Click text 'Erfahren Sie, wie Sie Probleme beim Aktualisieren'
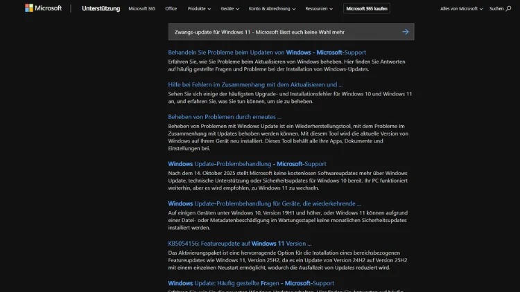This screenshot has height=292, width=520. pos(232,62)
